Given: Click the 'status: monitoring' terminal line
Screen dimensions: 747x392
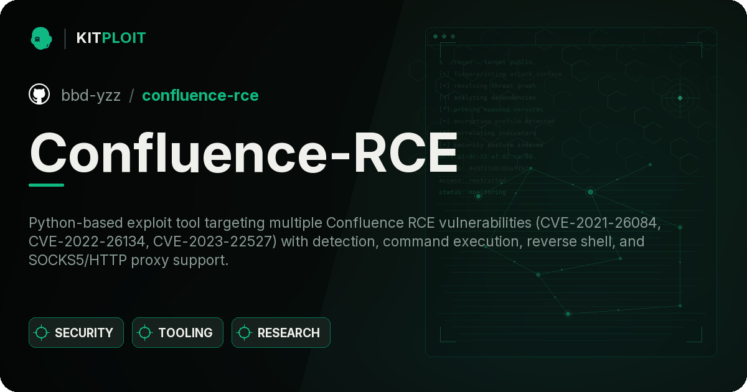Looking at the screenshot, I should tap(472, 192).
